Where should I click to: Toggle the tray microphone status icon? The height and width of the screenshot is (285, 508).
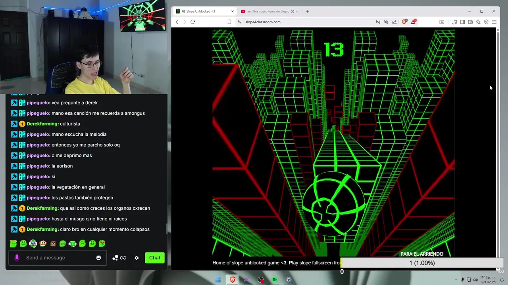pos(462,280)
